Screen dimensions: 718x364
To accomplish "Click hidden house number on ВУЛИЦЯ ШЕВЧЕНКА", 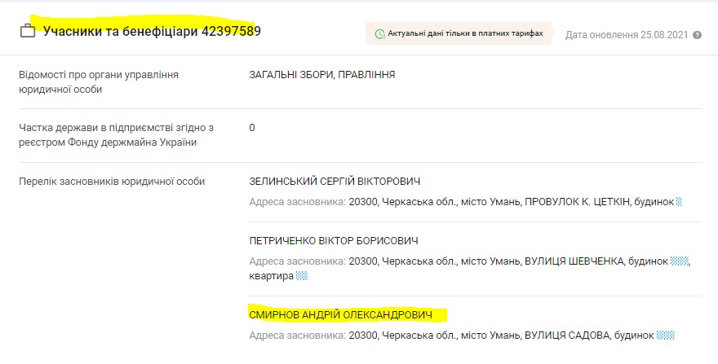I will [x=680, y=261].
